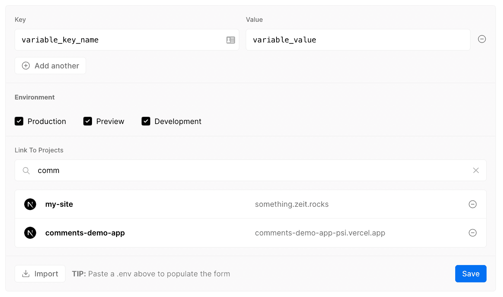
Task: Click the autofill card icon in Key field
Action: point(231,40)
